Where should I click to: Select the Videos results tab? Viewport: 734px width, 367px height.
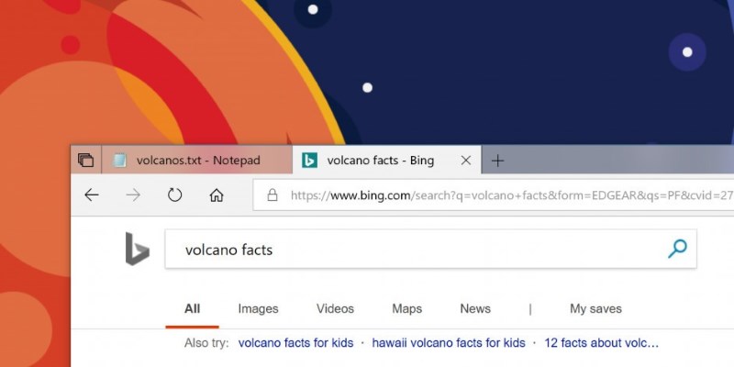pyautogui.click(x=335, y=309)
